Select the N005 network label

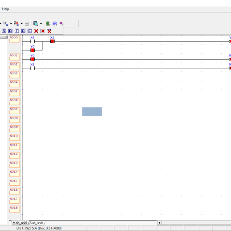click(14, 93)
